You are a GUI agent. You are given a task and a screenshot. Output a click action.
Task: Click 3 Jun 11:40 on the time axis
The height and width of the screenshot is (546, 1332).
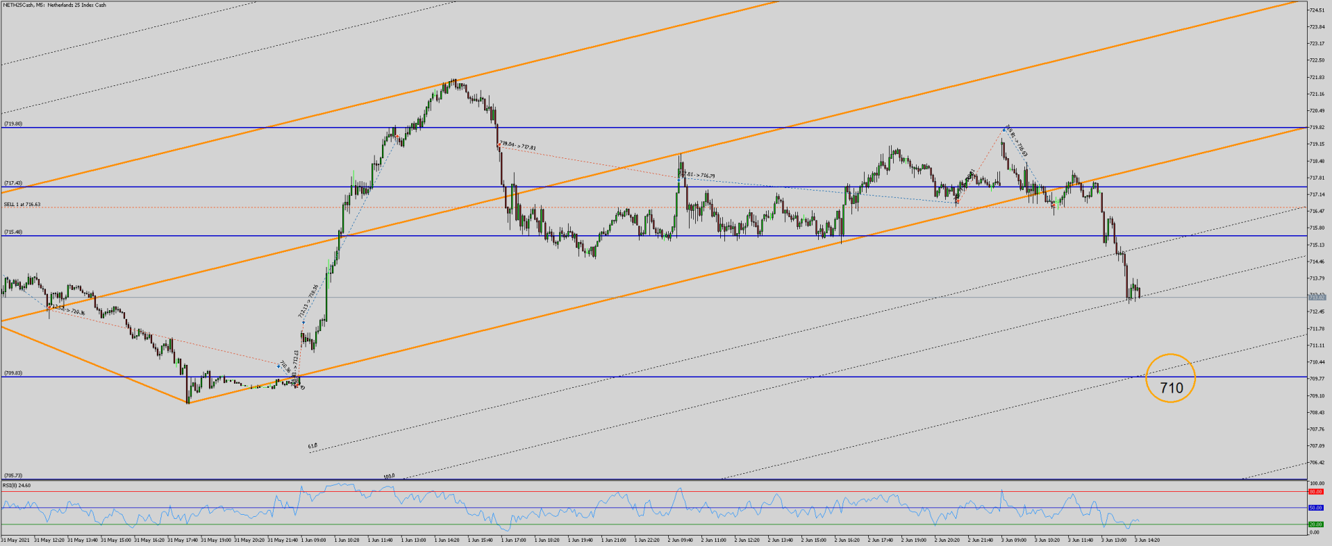[x=1080, y=539]
